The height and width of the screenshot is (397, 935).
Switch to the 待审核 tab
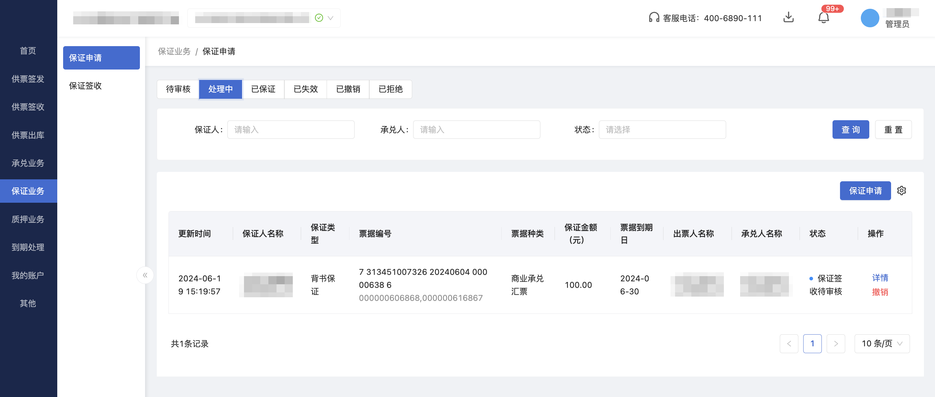[x=178, y=89]
